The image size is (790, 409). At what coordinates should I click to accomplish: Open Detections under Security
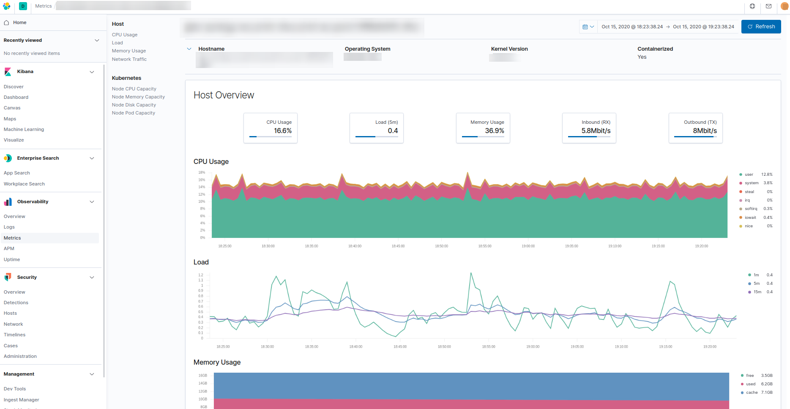(16, 303)
